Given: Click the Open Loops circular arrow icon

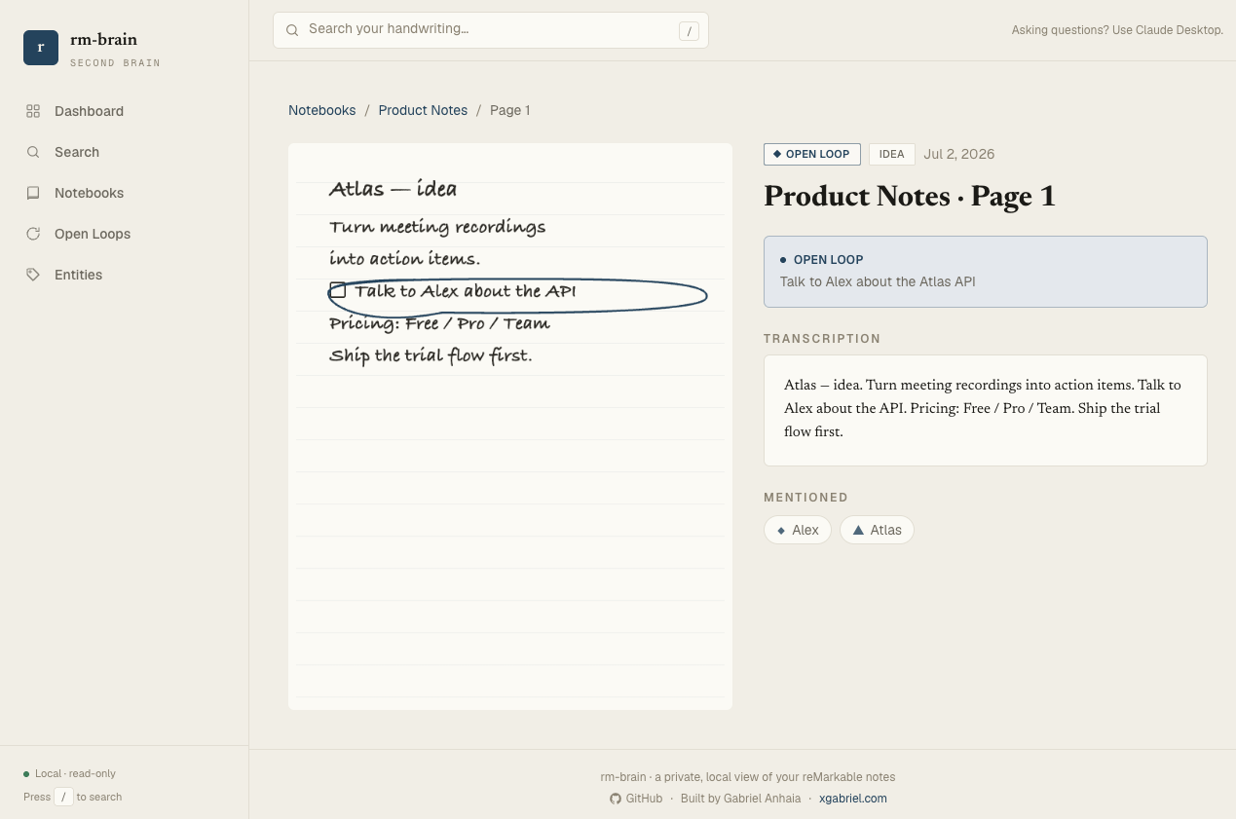Looking at the screenshot, I should pyautogui.click(x=33, y=234).
